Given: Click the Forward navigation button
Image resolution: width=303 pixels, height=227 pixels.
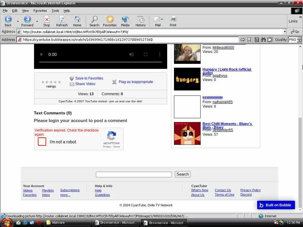Looking at the screenshot, I should click(x=27, y=21).
